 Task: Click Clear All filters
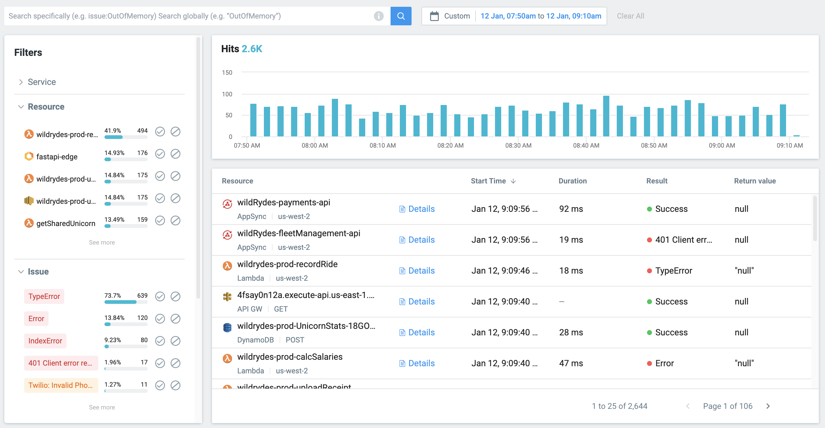(630, 16)
